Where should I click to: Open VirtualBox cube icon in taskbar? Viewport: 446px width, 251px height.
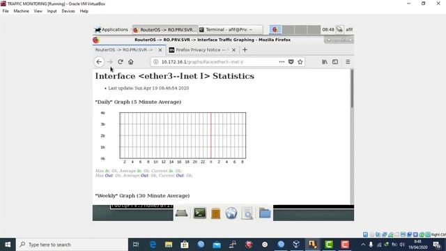(296, 245)
